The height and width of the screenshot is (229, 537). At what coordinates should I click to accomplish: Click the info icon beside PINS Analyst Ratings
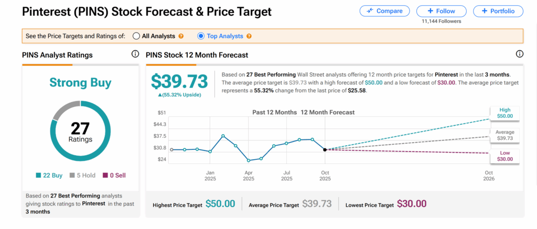[x=135, y=54]
